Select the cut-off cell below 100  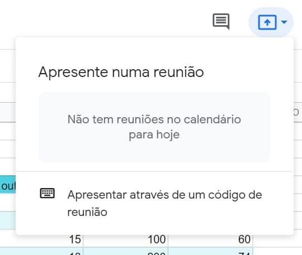point(126,251)
